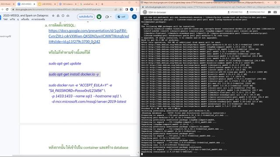This screenshot has height=157, width=280.
Task: Open the ความช่วยเหลือ (Help) menu
Action: tap(38, 19)
